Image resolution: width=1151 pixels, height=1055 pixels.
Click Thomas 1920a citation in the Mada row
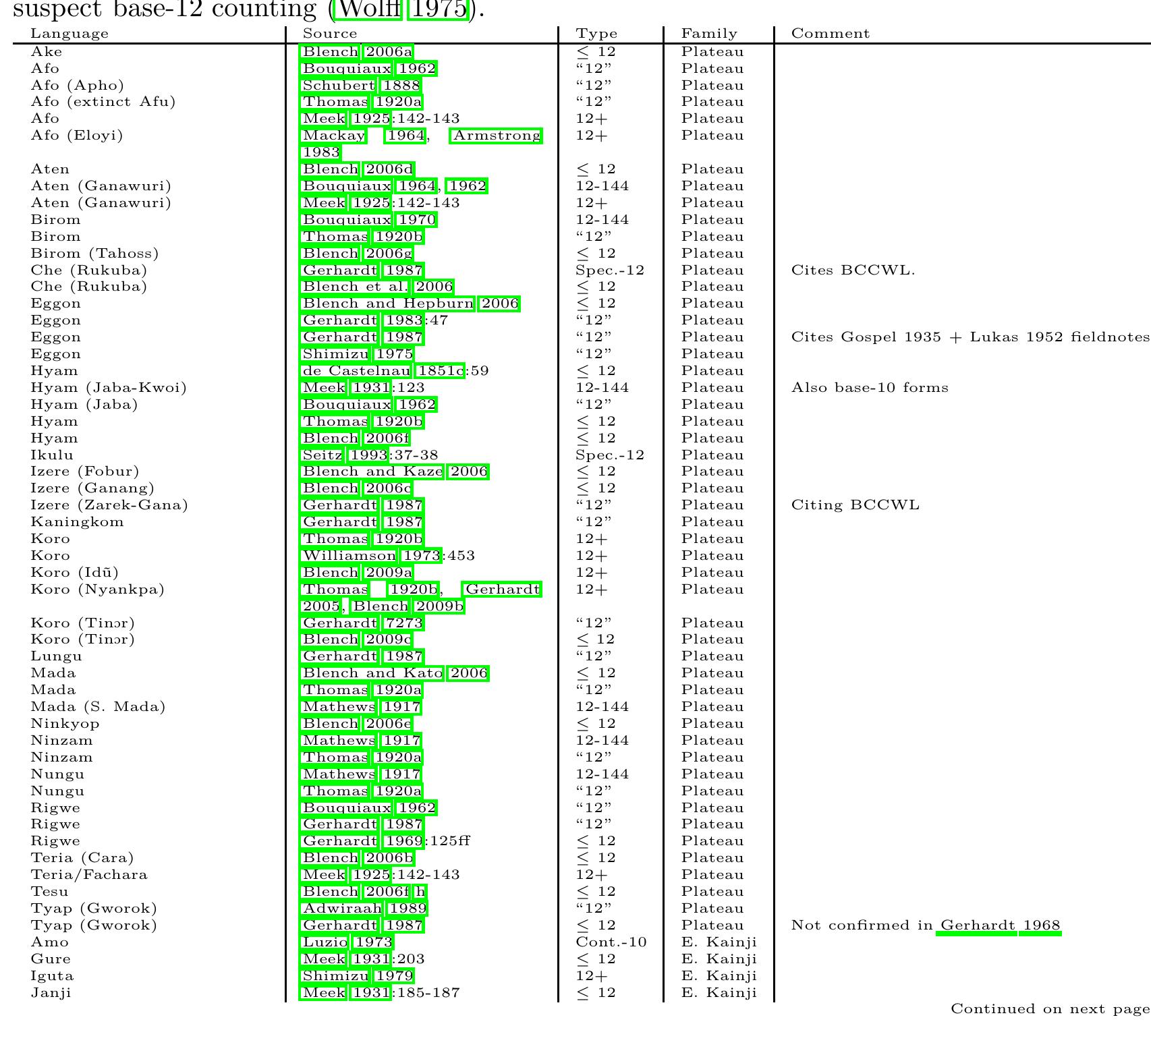tap(362, 690)
